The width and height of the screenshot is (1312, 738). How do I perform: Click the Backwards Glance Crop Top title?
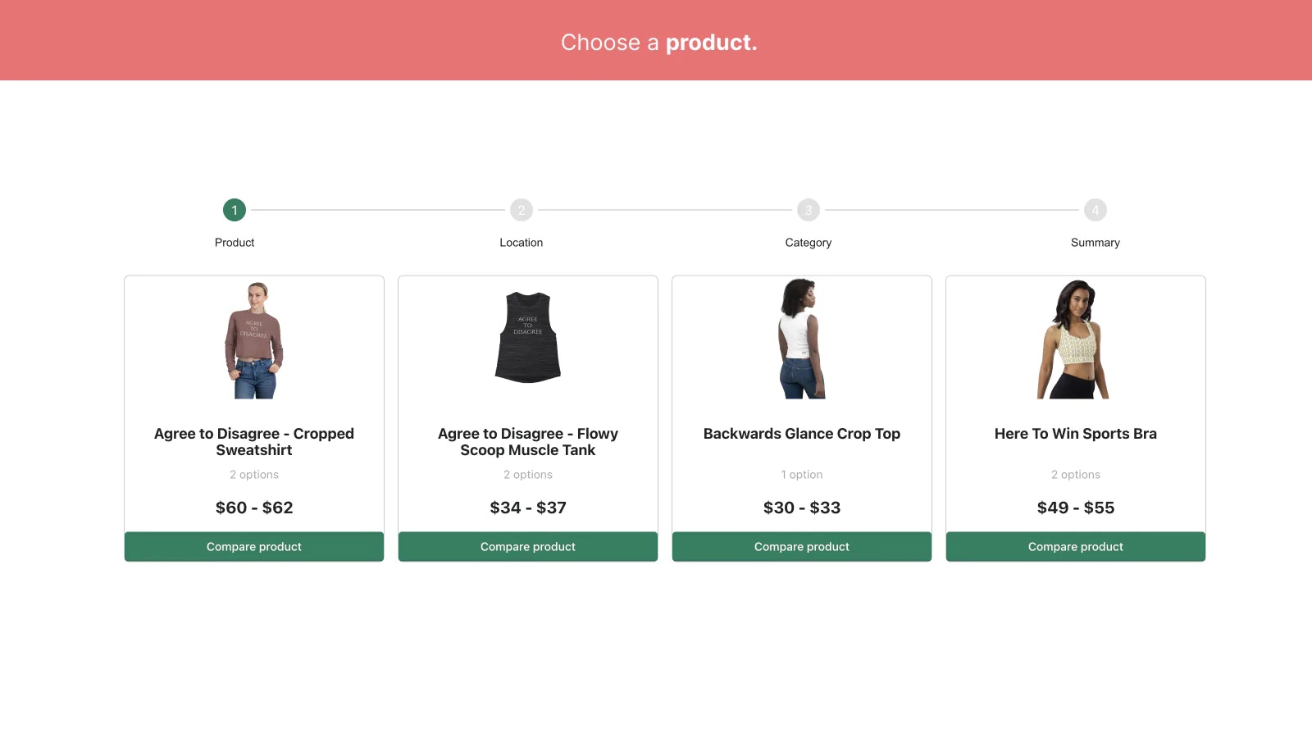802,434
